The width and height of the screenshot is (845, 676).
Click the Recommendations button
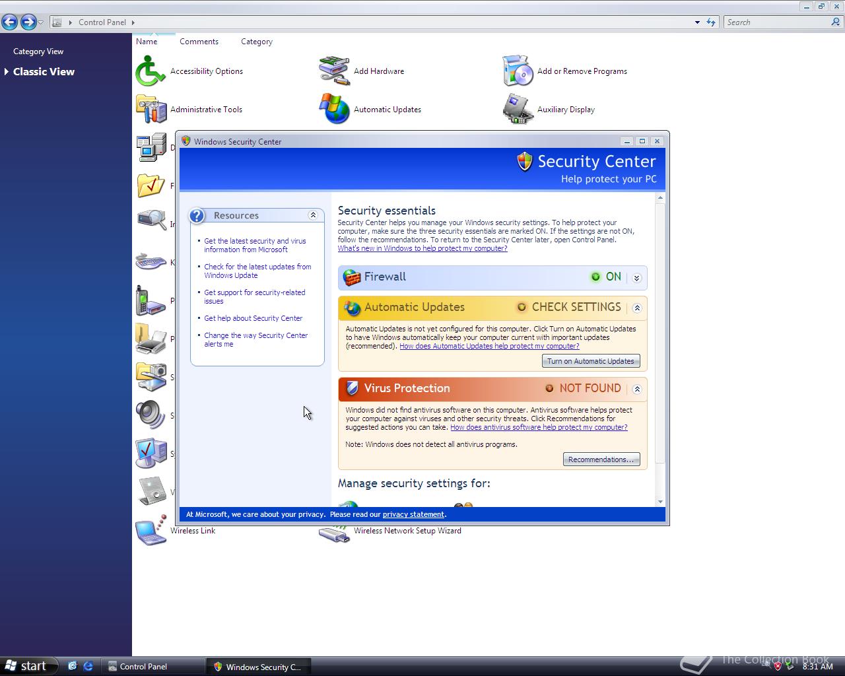(601, 459)
